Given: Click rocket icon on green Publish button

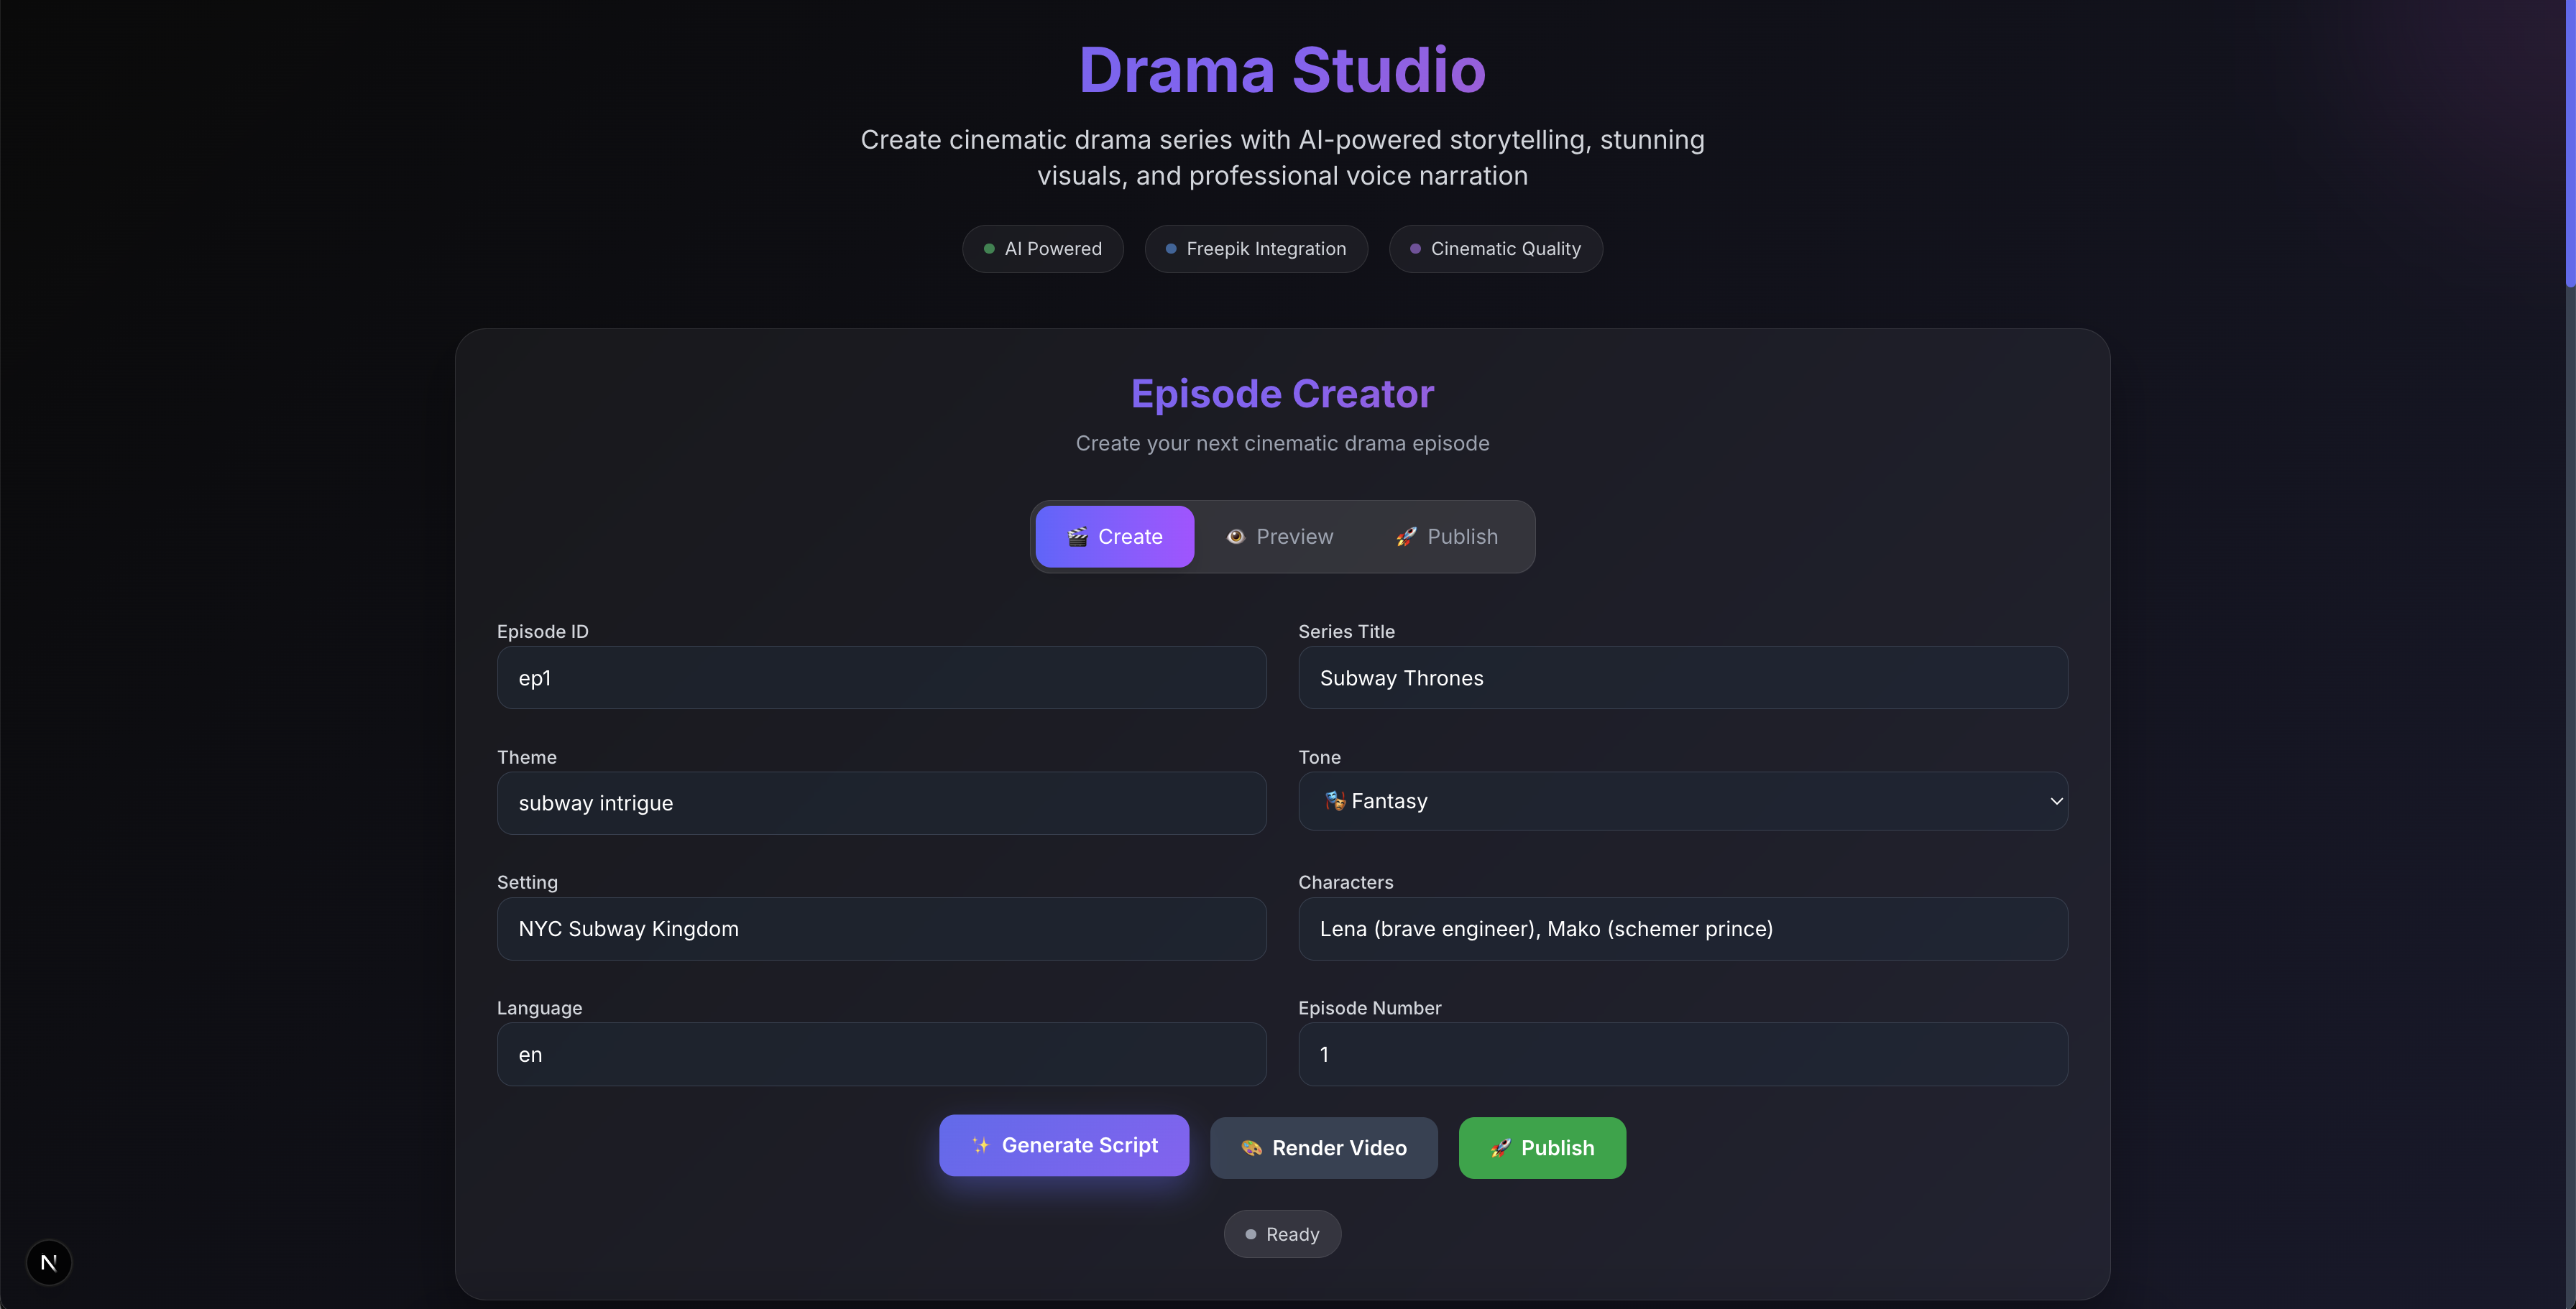Looking at the screenshot, I should [x=1500, y=1148].
